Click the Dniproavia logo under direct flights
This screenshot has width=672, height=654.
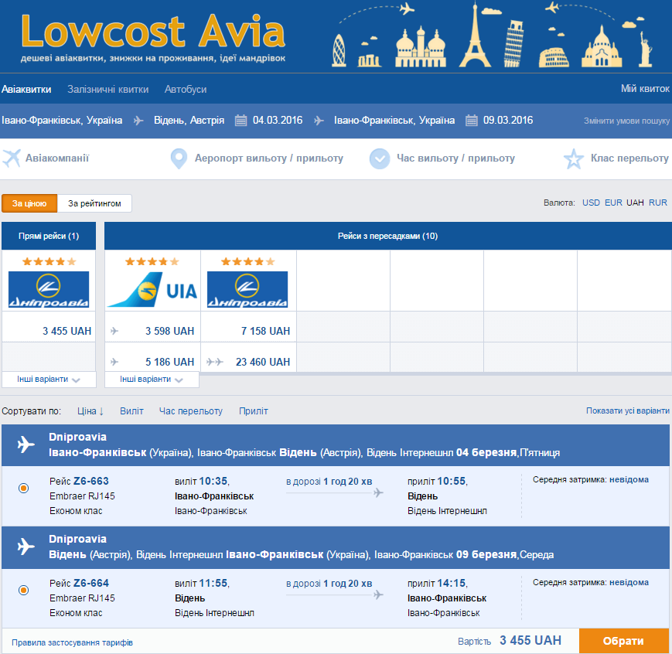pyautogui.click(x=49, y=289)
